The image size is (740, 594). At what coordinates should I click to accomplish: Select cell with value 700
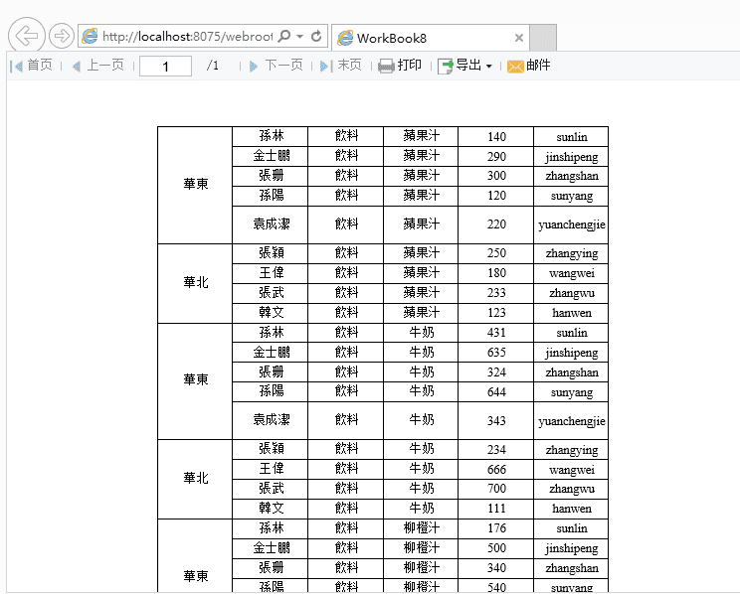tap(496, 490)
